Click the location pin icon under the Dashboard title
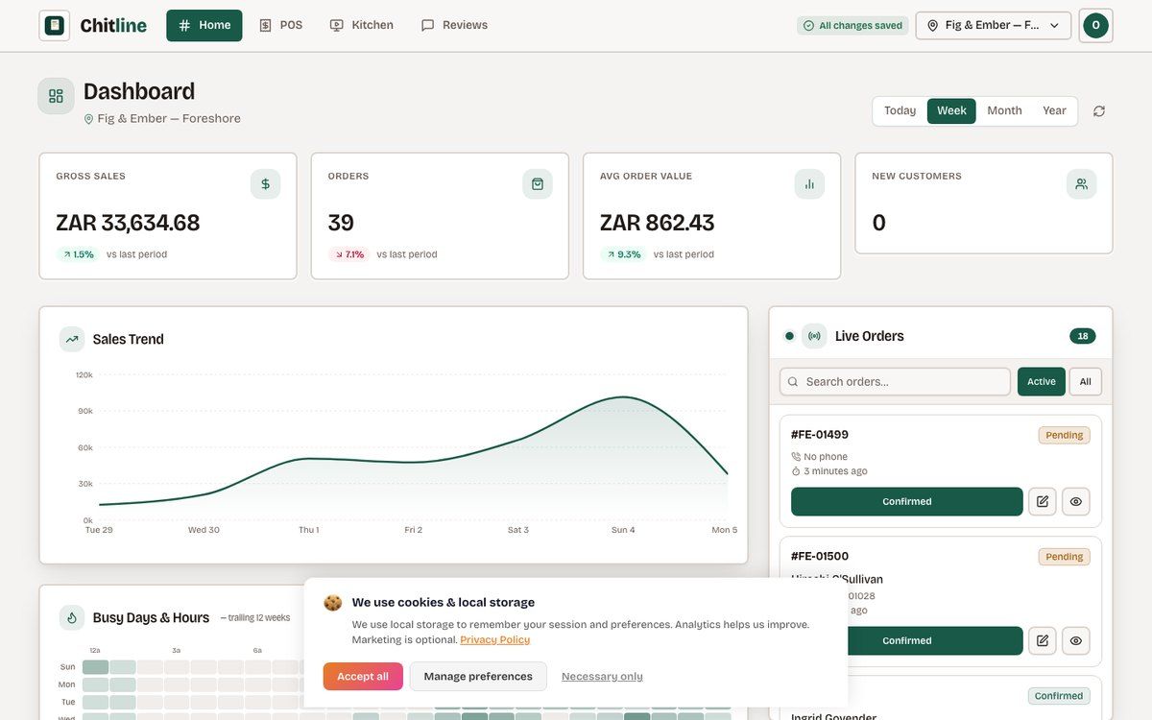Screen dimensions: 1152x720 pyautogui.click(x=89, y=119)
